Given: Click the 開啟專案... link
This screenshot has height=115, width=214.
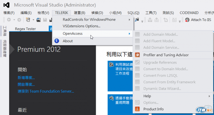Looking at the screenshot, I should click(x=26, y=84).
